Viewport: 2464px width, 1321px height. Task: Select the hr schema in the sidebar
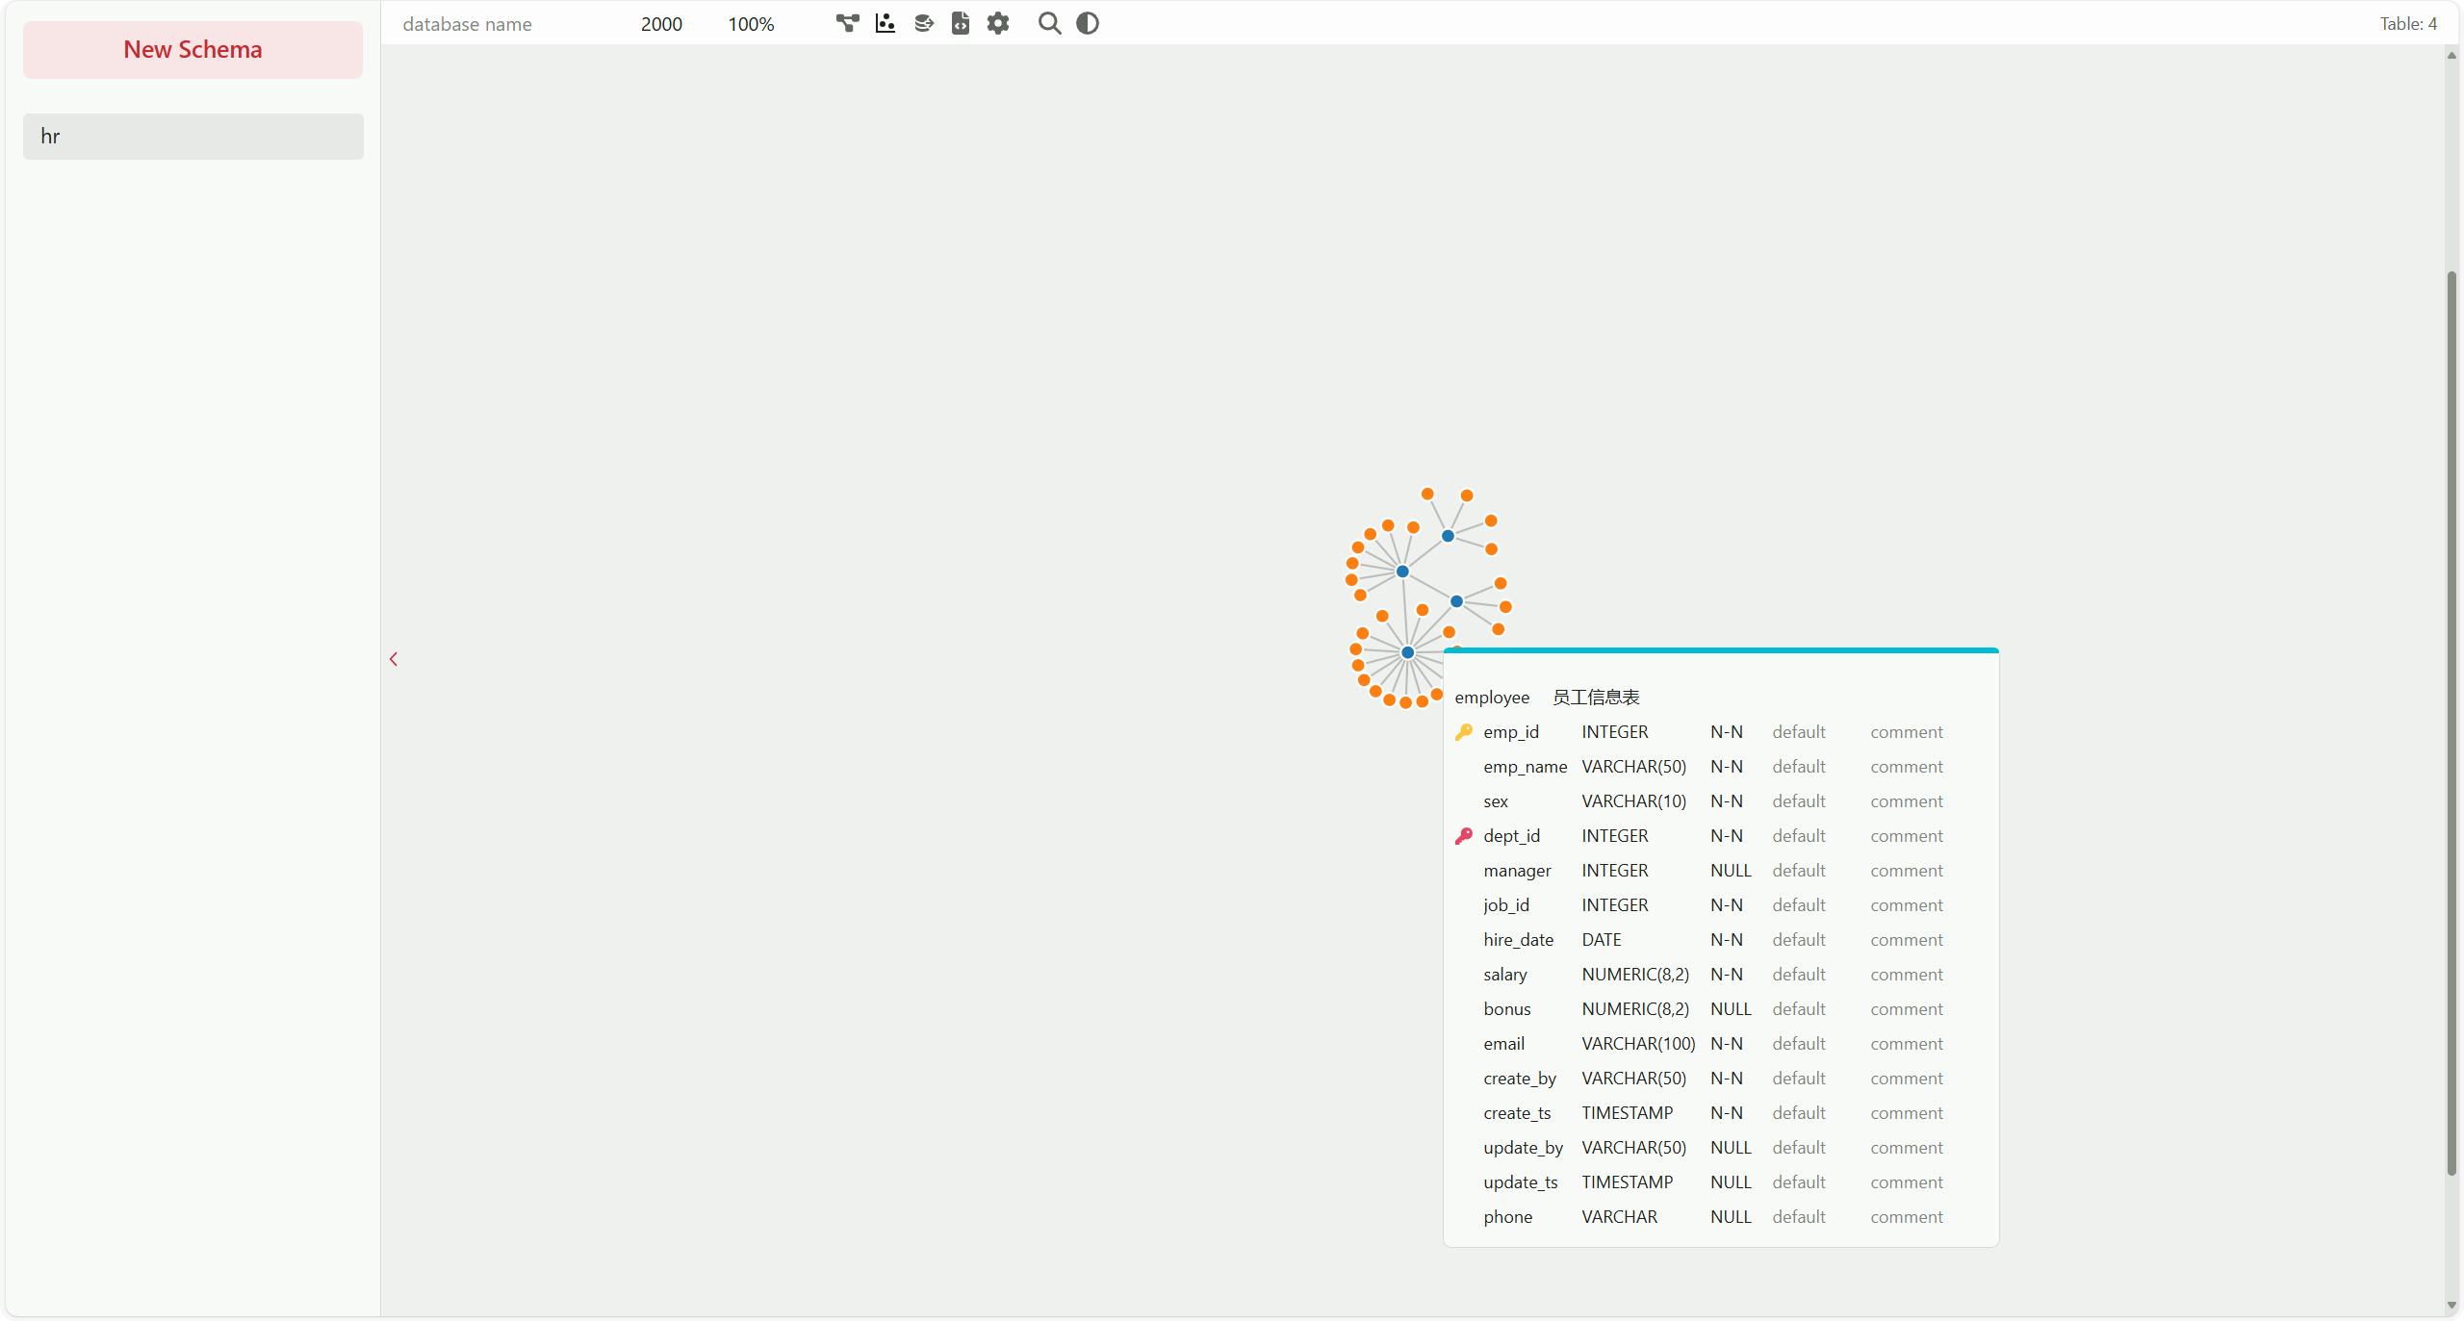coord(192,137)
